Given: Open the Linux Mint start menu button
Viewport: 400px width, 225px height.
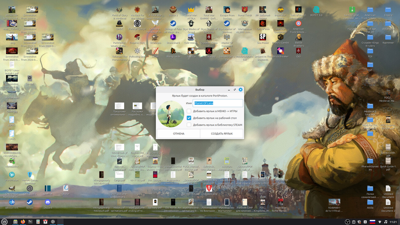Looking at the screenshot, I should [x=5, y=222].
